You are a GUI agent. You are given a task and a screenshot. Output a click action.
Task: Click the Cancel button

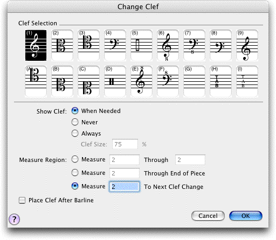pyautogui.click(x=208, y=216)
